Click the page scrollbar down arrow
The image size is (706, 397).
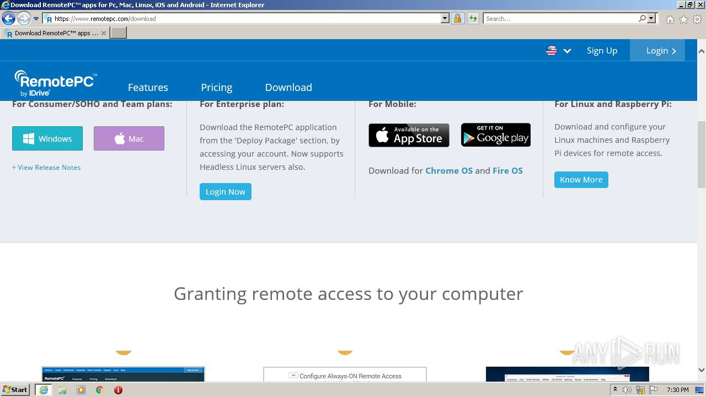[701, 370]
